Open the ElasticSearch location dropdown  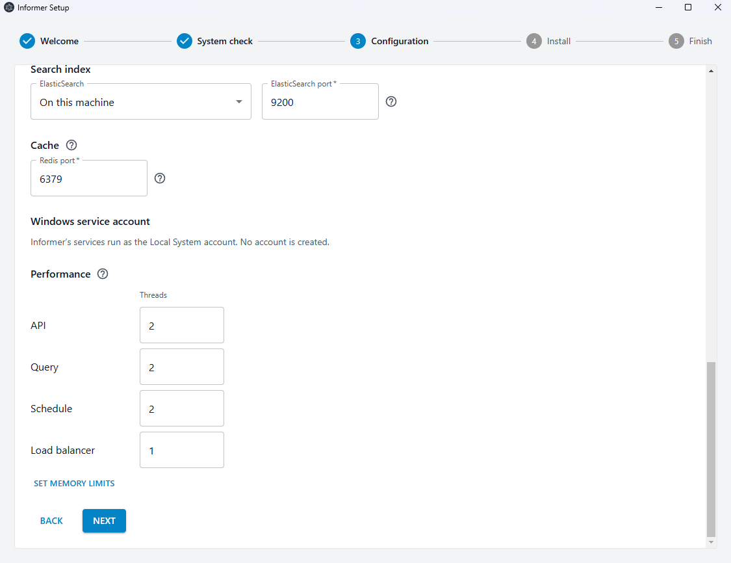coord(141,101)
